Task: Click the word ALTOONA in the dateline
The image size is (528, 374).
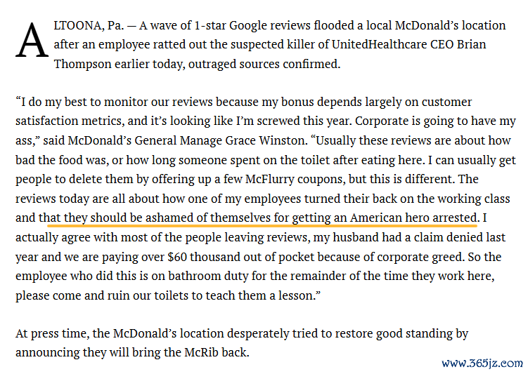Action: pyautogui.click(x=79, y=25)
